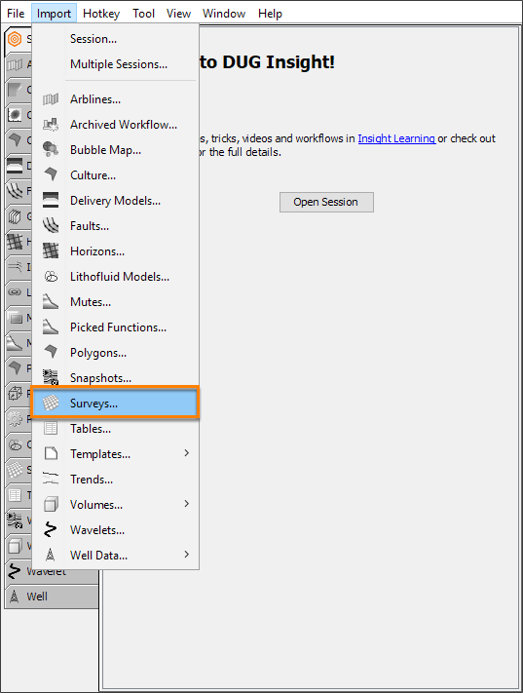Click the Wavelet icon in sidebar

[15, 571]
